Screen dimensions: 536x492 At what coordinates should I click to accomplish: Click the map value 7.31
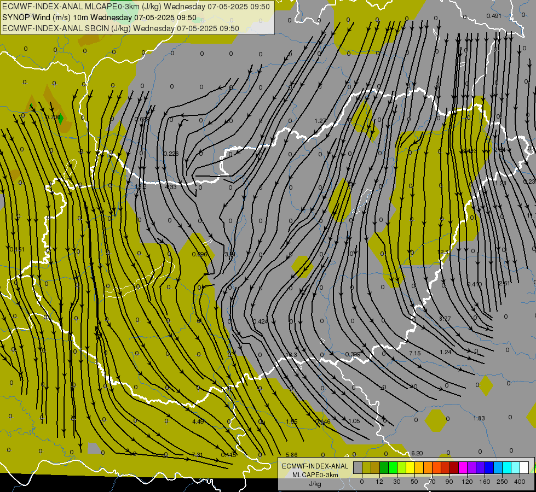click(197, 455)
